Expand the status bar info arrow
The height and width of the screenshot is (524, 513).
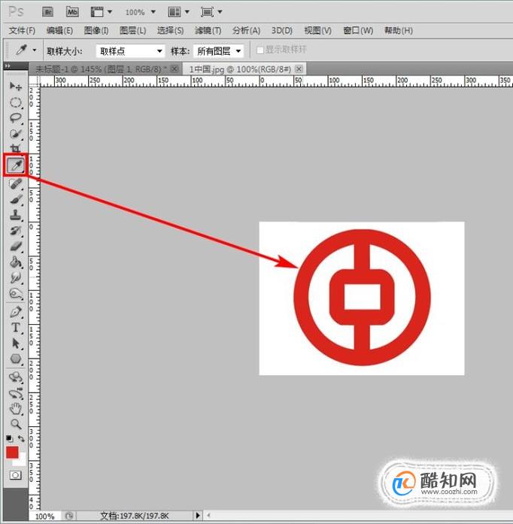click(198, 515)
